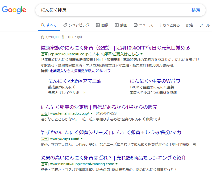Click the image icon beside 画像
The width and height of the screenshot is (212, 176).
tap(98, 25)
